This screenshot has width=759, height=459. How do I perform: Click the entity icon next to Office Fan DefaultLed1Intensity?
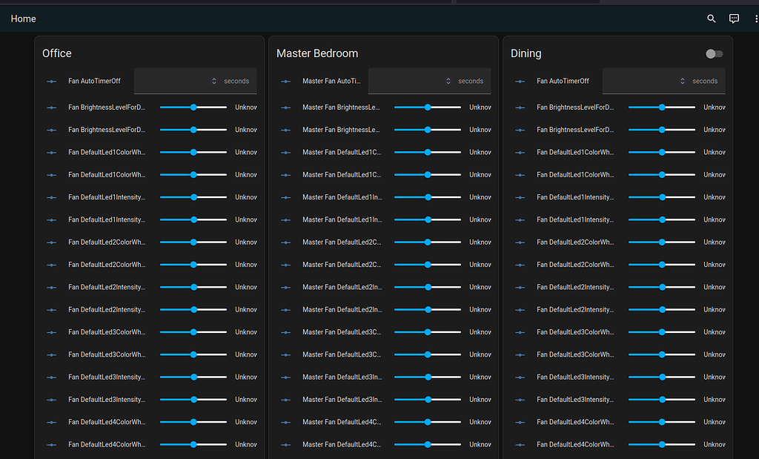pyautogui.click(x=51, y=197)
